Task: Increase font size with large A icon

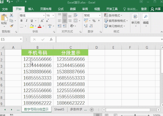Action: tap(42, 21)
